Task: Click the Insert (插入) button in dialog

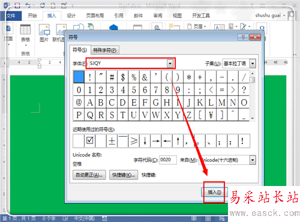Action: pos(214,192)
